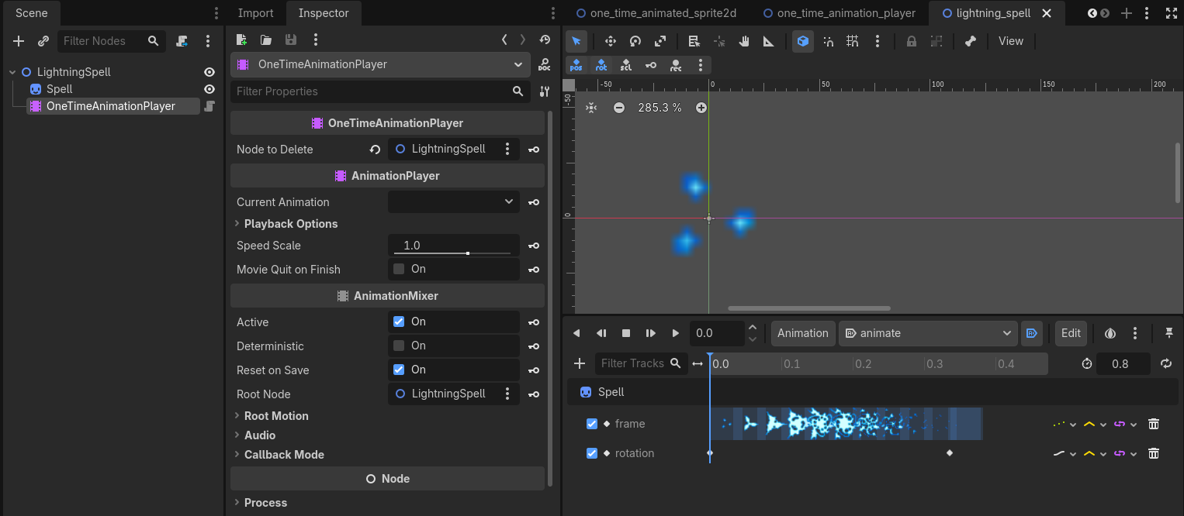Open Inspector object history icon
The width and height of the screenshot is (1184, 516).
[545, 40]
